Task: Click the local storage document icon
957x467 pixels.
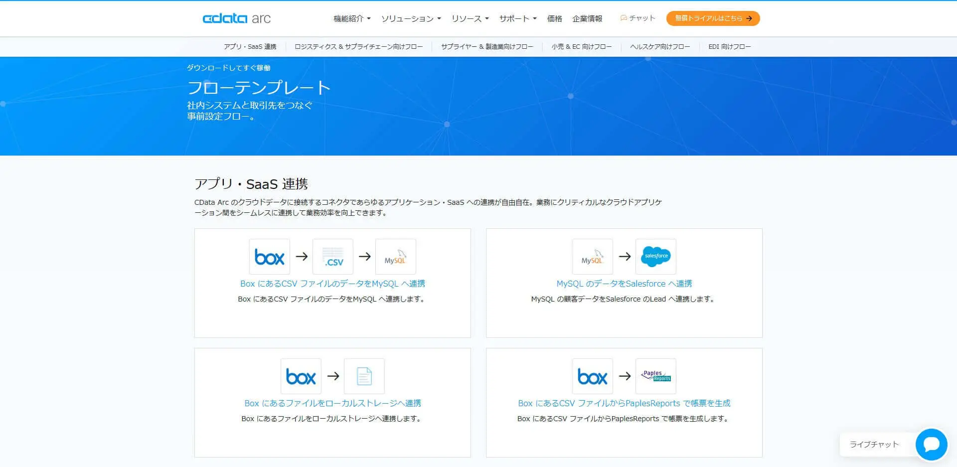Action: coord(364,376)
